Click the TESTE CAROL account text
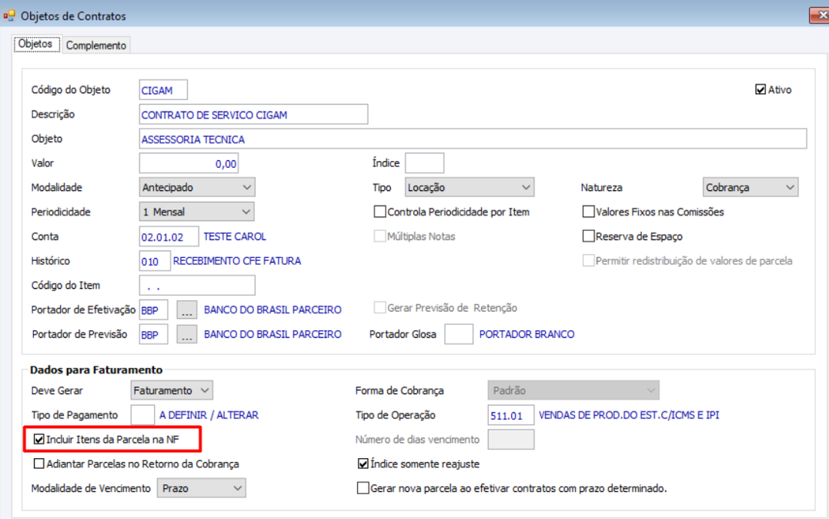This screenshot has width=829, height=519. (235, 236)
